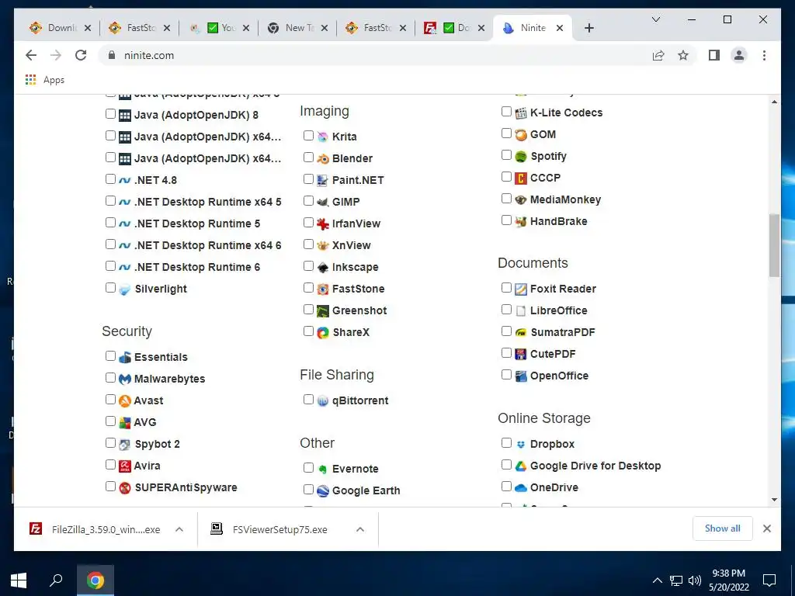795x596 pixels.
Task: Switch to the FileZilla Do... tab
Action: click(453, 28)
